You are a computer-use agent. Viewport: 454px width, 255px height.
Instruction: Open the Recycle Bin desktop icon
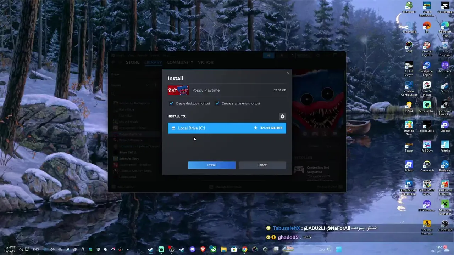(x=445, y=49)
